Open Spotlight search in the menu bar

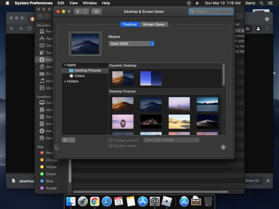coord(261,3)
